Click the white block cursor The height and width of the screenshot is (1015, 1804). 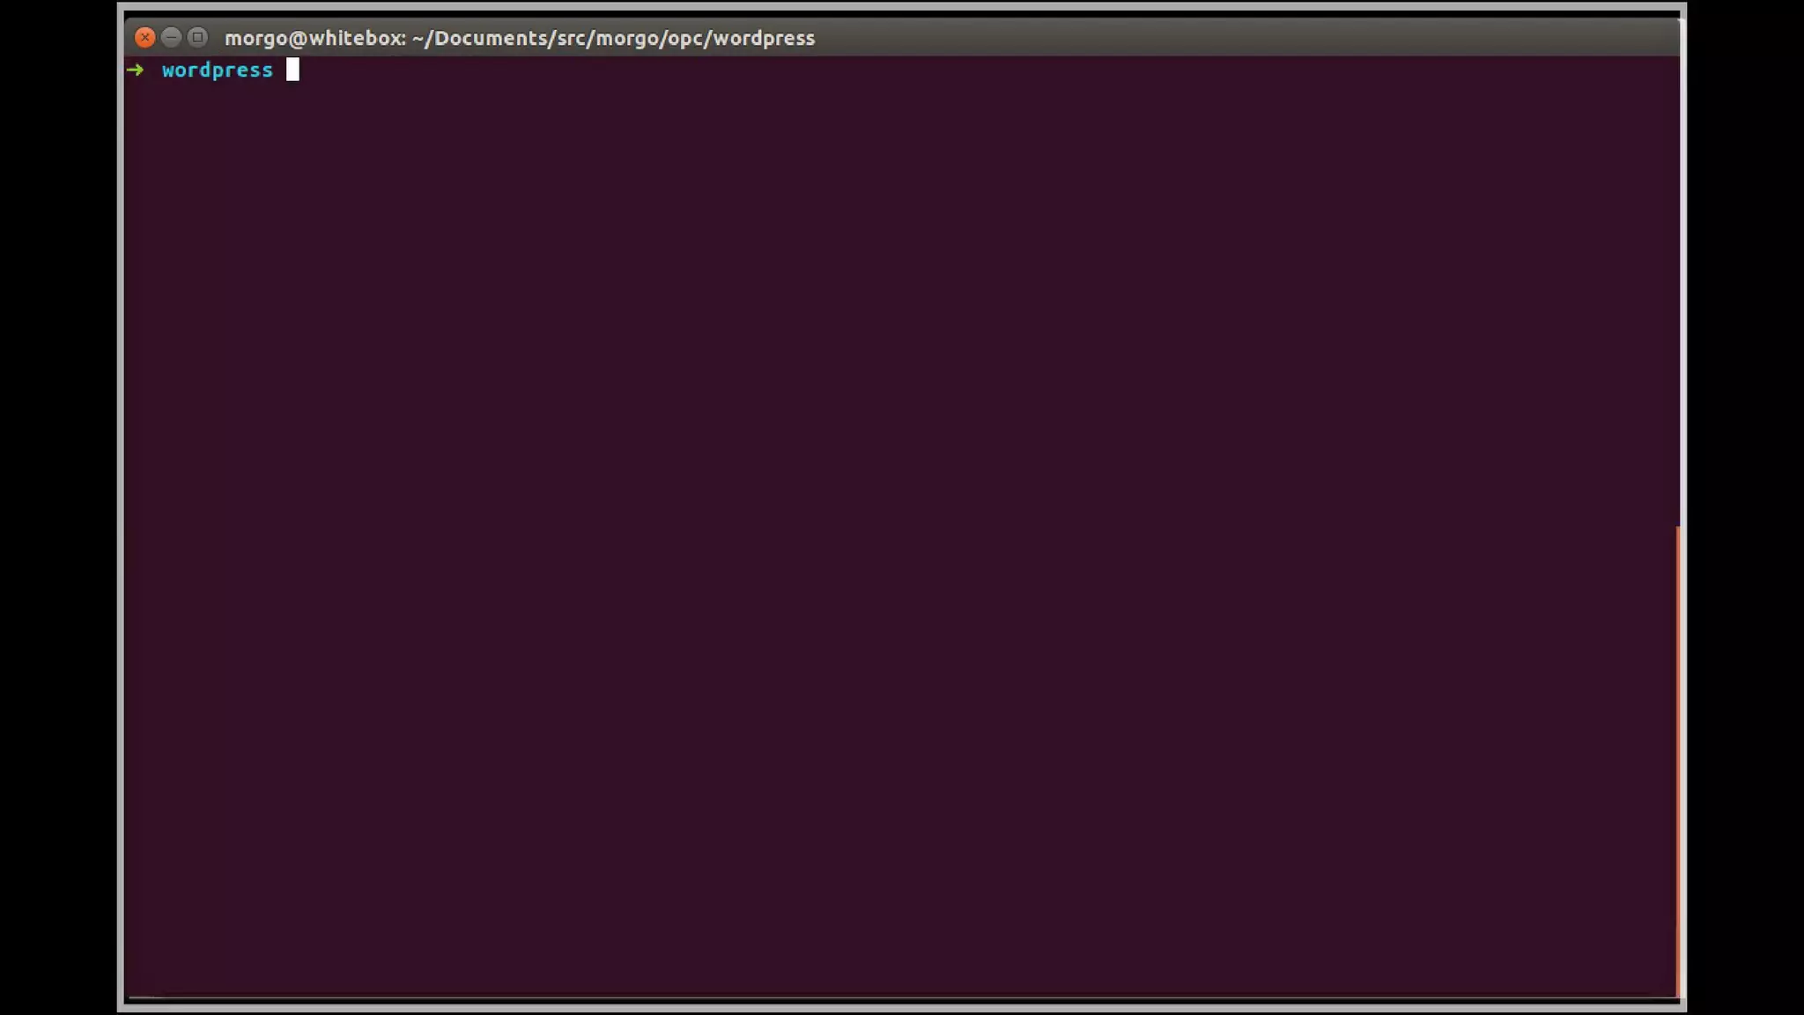coord(292,70)
